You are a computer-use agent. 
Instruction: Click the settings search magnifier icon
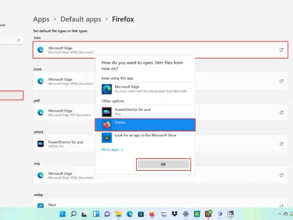click(x=18, y=40)
